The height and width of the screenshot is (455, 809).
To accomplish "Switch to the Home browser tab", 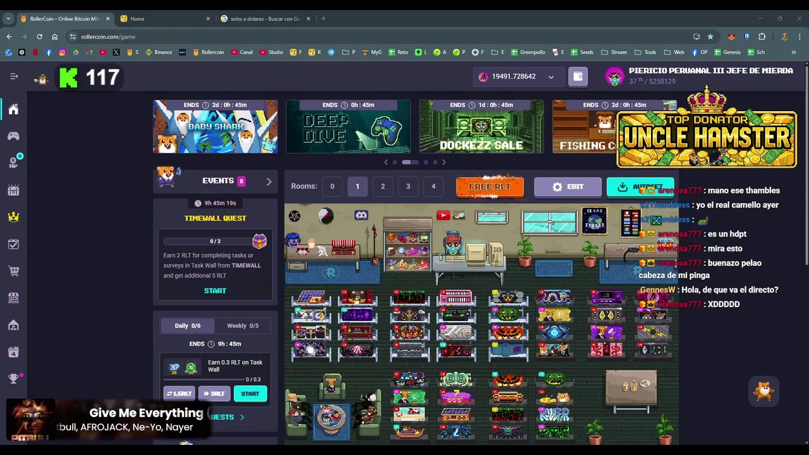I will point(164,18).
